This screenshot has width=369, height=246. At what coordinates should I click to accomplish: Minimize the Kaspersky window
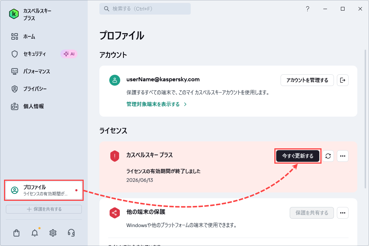pyautogui.click(x=325, y=9)
